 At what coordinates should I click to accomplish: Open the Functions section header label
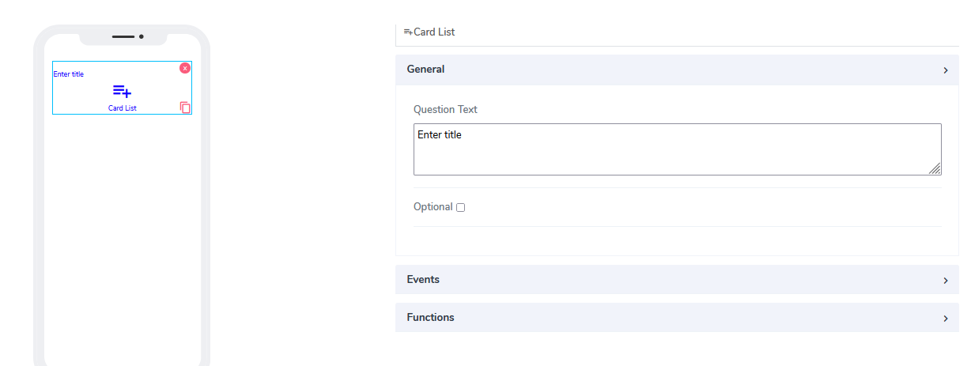coord(430,318)
